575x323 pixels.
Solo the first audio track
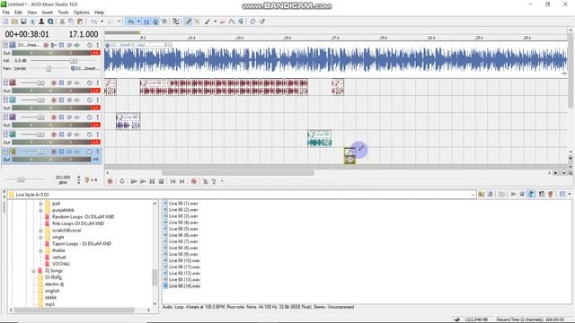coord(98,45)
